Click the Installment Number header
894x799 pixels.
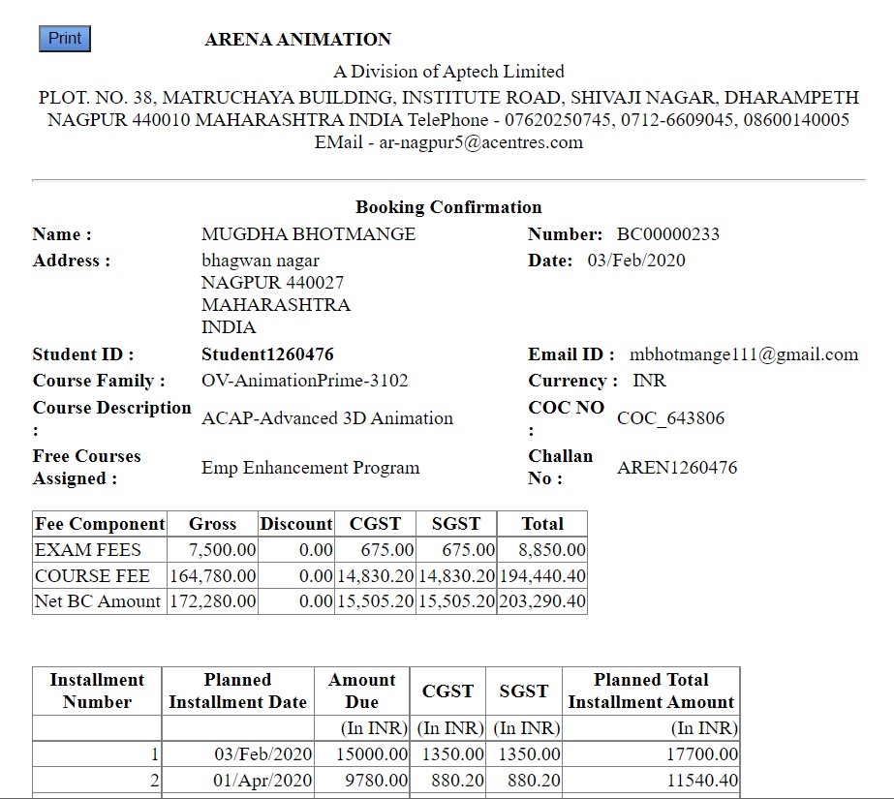pyautogui.click(x=97, y=691)
